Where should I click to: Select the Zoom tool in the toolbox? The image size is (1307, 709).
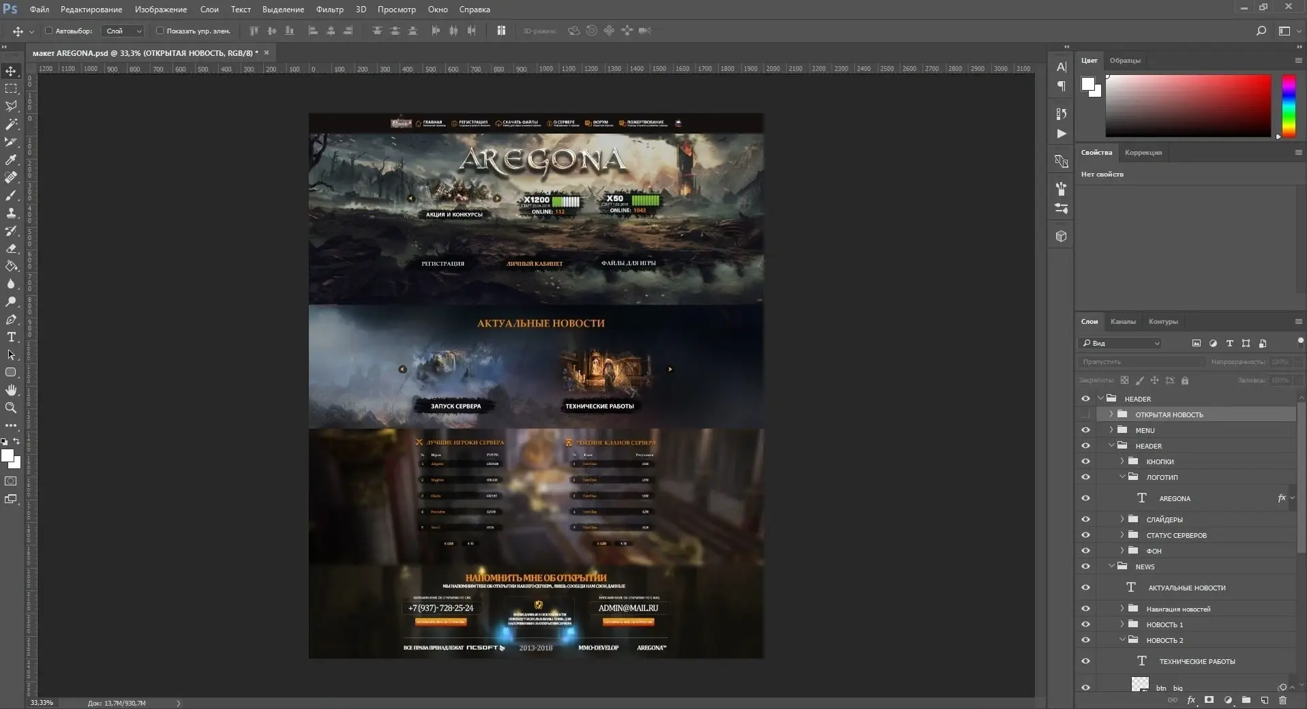[x=11, y=408]
